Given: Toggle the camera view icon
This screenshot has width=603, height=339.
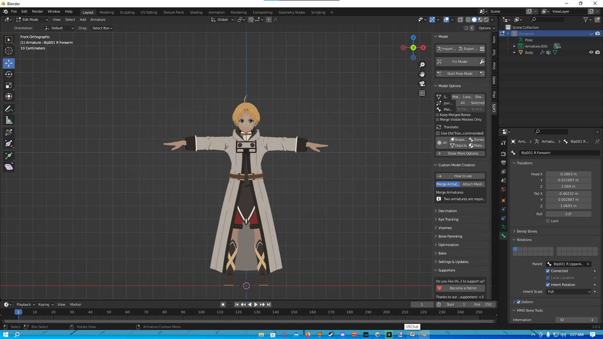Looking at the screenshot, I should pos(422,84).
